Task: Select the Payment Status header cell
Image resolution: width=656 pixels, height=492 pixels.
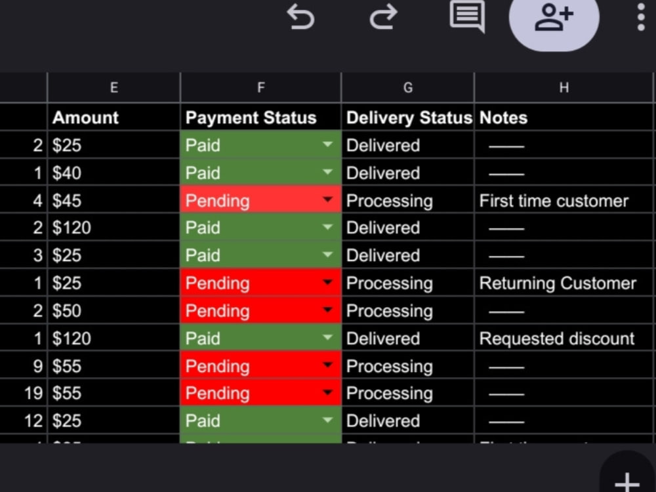Action: 260,117
